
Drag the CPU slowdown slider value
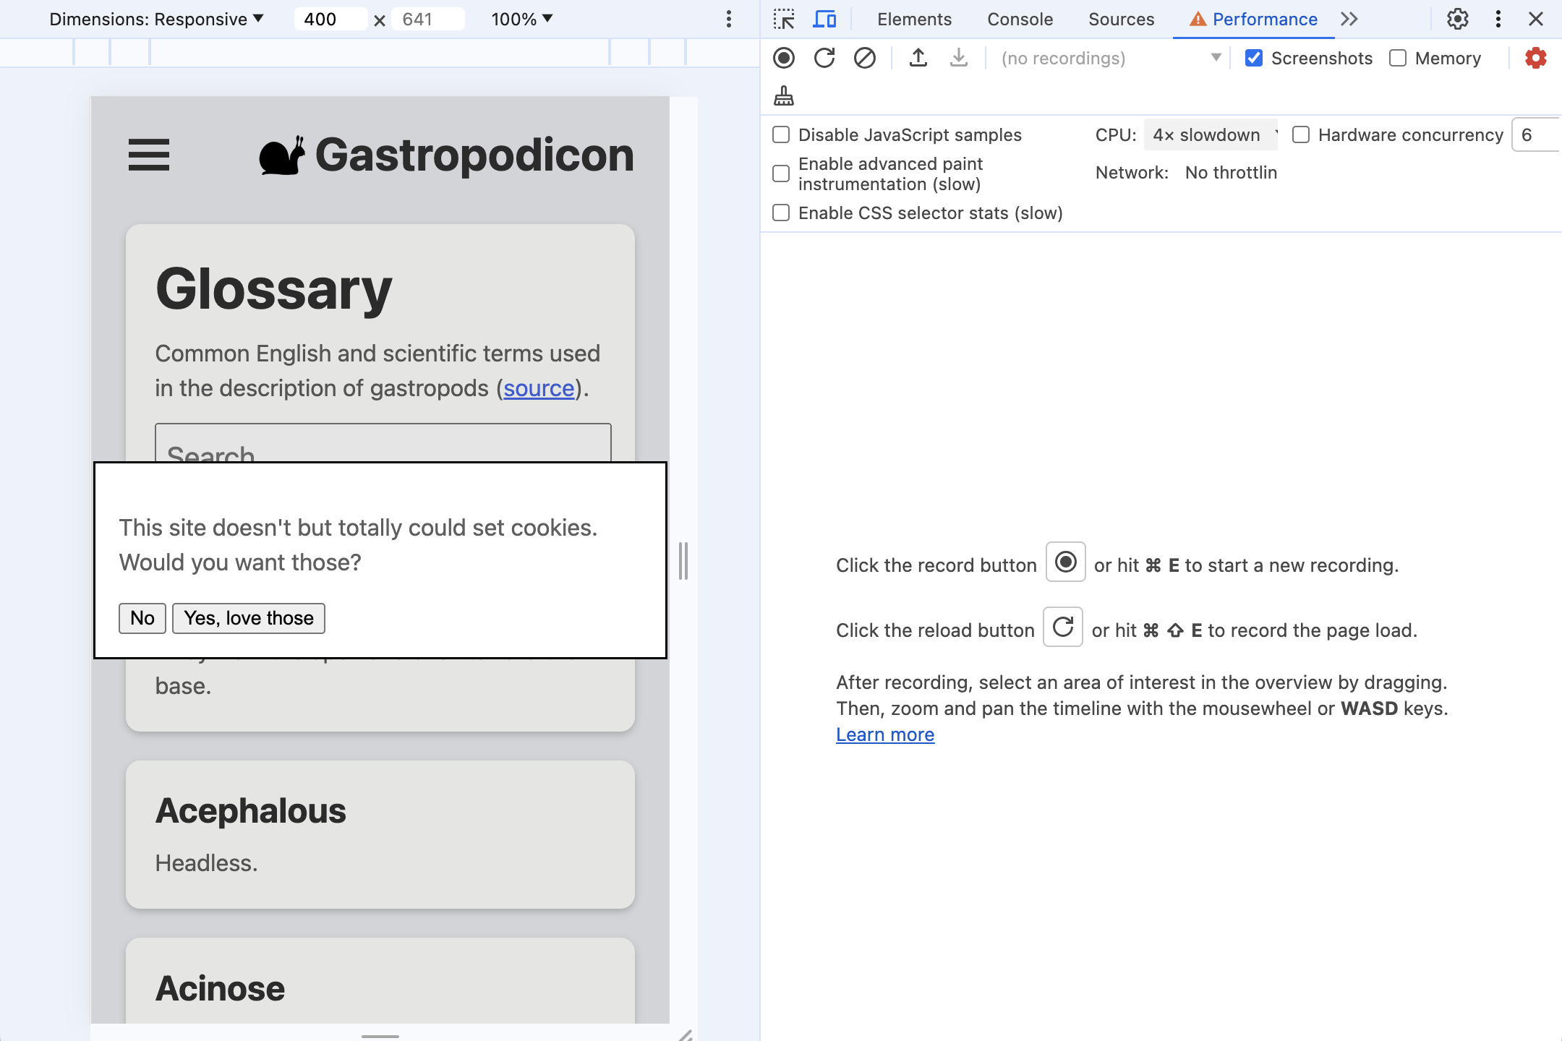[1210, 134]
